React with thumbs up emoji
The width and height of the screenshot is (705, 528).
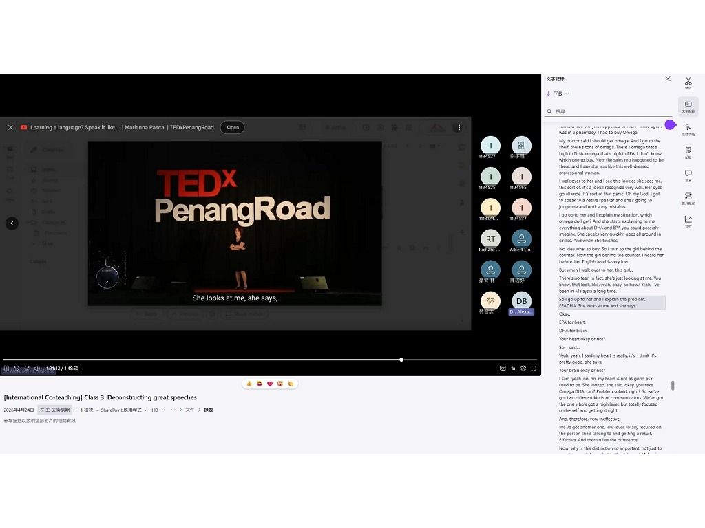click(249, 384)
